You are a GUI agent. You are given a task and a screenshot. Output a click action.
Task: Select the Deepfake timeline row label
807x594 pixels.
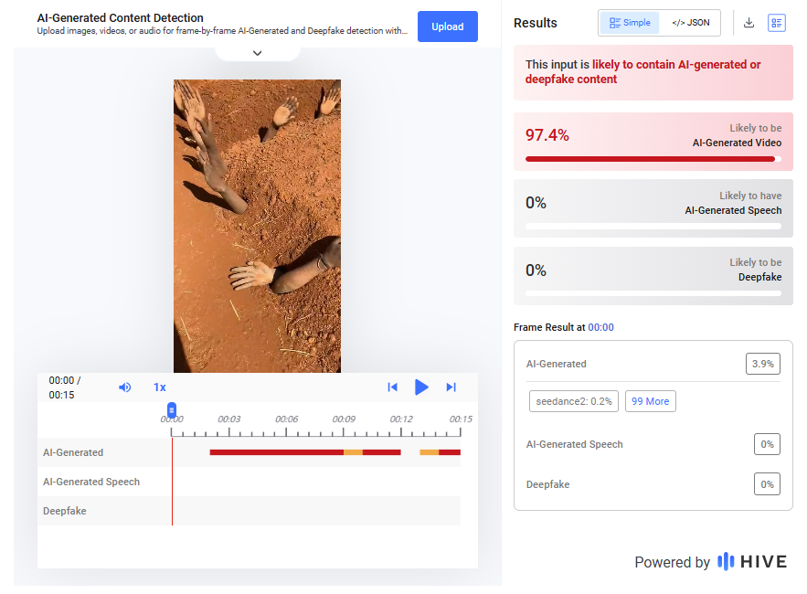[64, 511]
